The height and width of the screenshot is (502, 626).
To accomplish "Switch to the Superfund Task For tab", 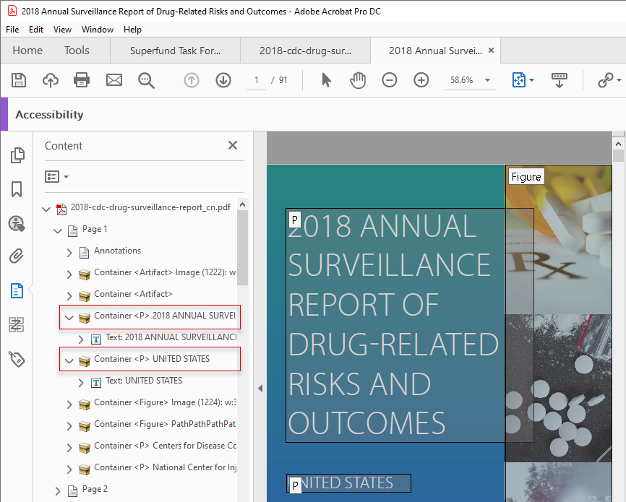I will click(174, 51).
